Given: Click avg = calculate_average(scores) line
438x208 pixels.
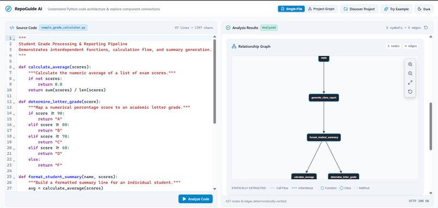Looking at the screenshot, I should (66, 188).
